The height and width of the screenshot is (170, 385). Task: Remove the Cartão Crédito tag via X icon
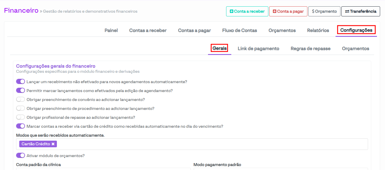(x=53, y=144)
